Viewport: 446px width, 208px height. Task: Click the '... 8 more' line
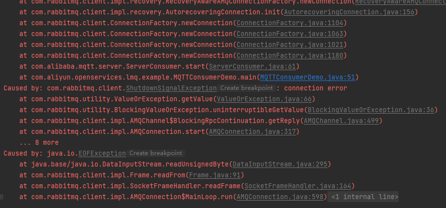click(x=39, y=142)
